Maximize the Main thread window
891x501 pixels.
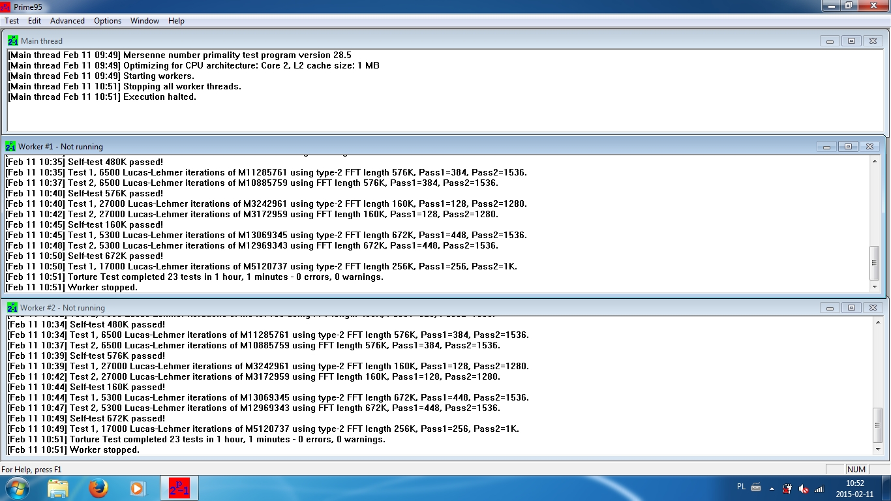tap(851, 40)
